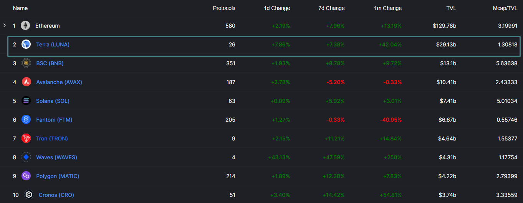Screen dimensions: 523x203
Task: Expand the Ethereum row chevron
Action: point(5,26)
